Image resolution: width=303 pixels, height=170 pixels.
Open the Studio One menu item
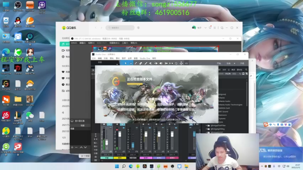tap(145, 58)
